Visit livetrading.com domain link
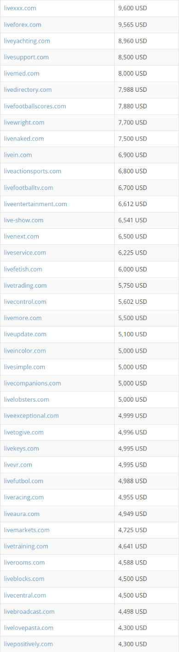 pos(25,285)
